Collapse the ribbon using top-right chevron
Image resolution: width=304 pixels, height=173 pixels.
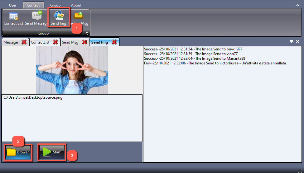pos(297,5)
